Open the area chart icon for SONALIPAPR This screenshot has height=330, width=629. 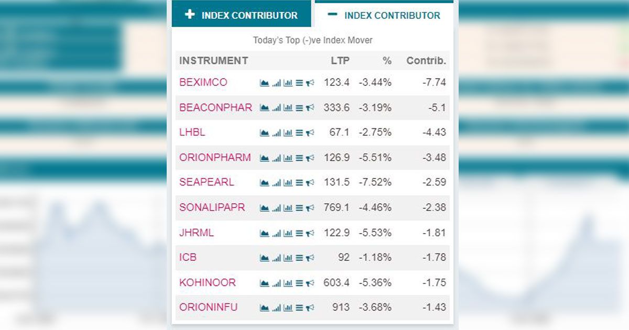point(264,208)
